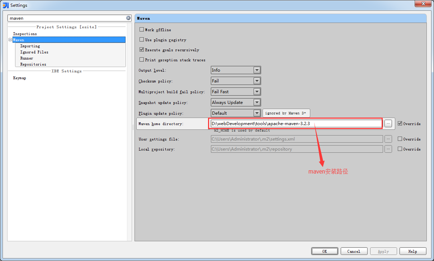The height and width of the screenshot is (261, 434).
Task: Click the Apply button
Action: (383, 251)
